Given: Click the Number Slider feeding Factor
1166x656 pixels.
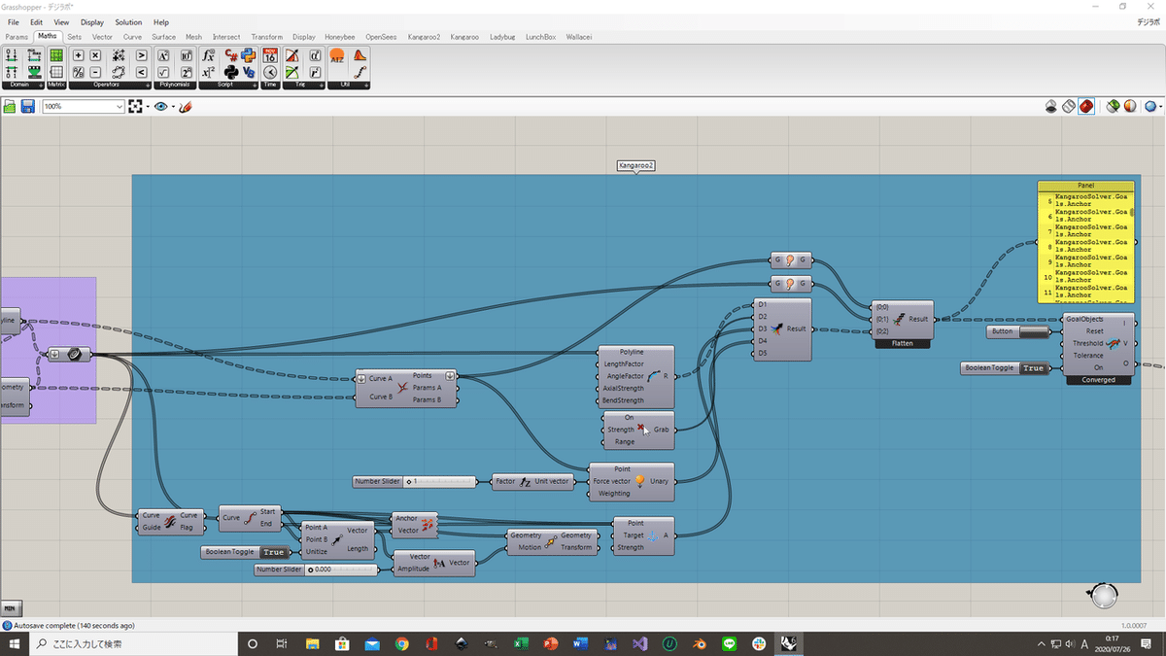Looking at the screenshot, I should (x=415, y=481).
